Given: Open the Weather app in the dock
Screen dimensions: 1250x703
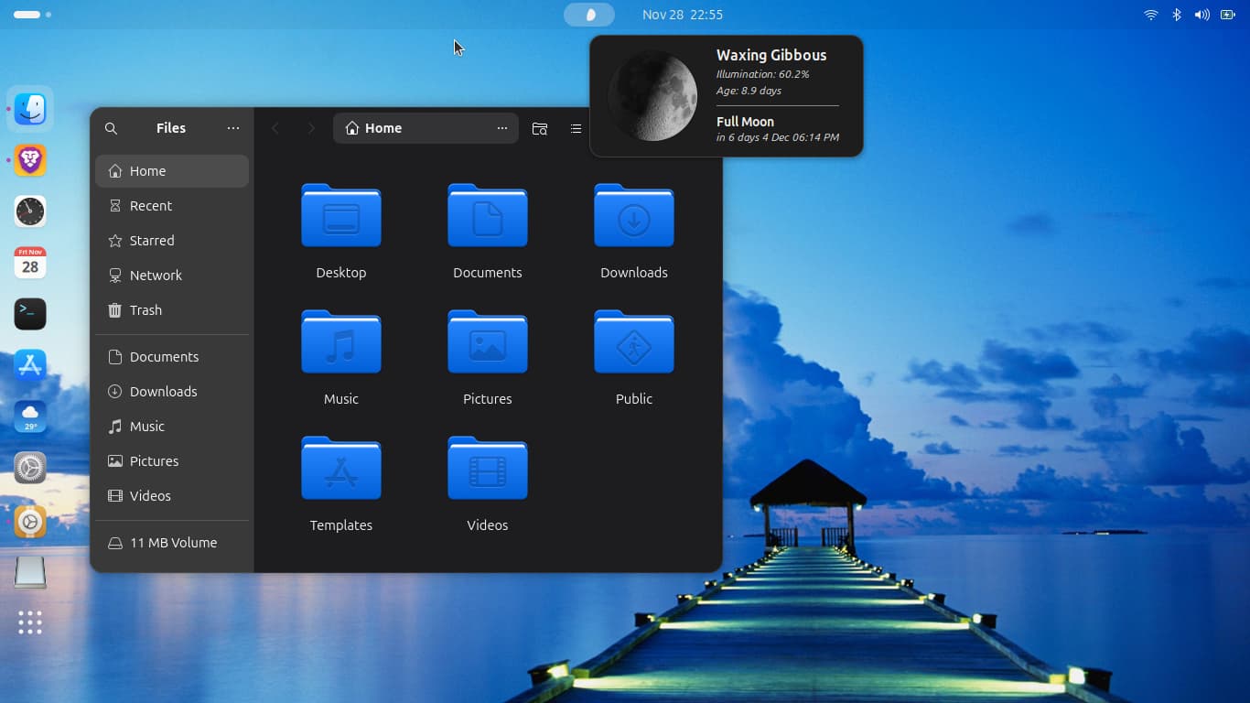Looking at the screenshot, I should pyautogui.click(x=30, y=416).
